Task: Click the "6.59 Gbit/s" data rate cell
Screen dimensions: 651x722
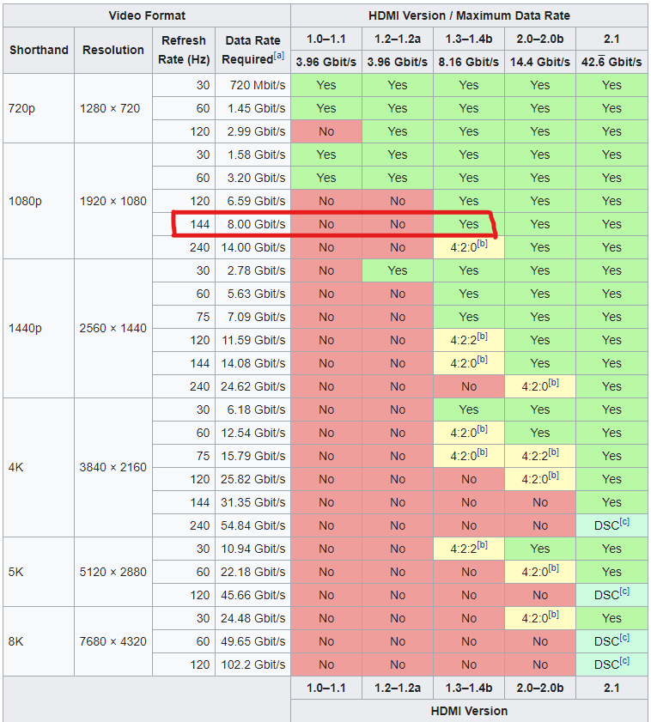Action: tap(253, 201)
